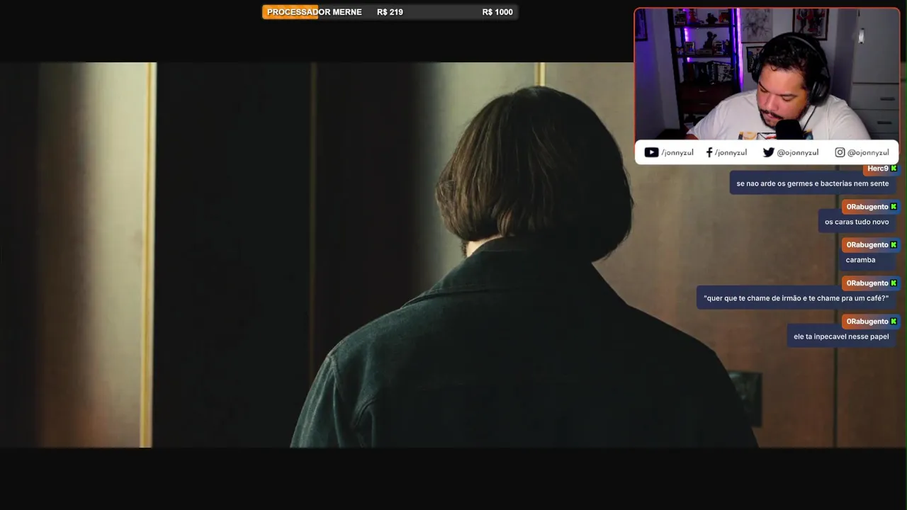907x510 pixels.
Task: Click the YouTube logo icon
Action: point(651,152)
